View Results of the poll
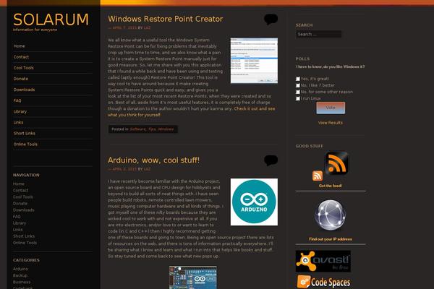The width and height of the screenshot is (434, 289). [331, 123]
